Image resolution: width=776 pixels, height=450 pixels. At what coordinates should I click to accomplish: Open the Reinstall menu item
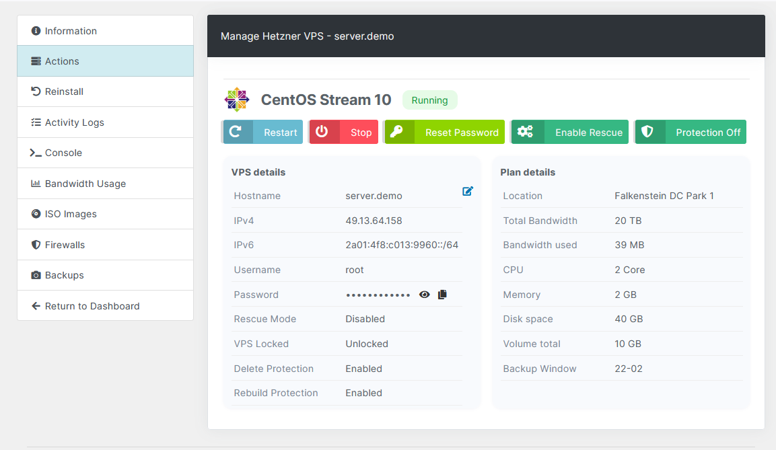click(x=106, y=91)
